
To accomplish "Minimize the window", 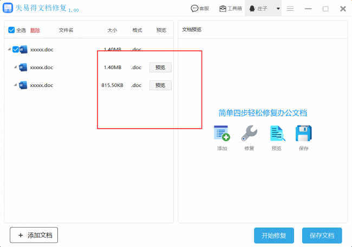I will (308, 9).
